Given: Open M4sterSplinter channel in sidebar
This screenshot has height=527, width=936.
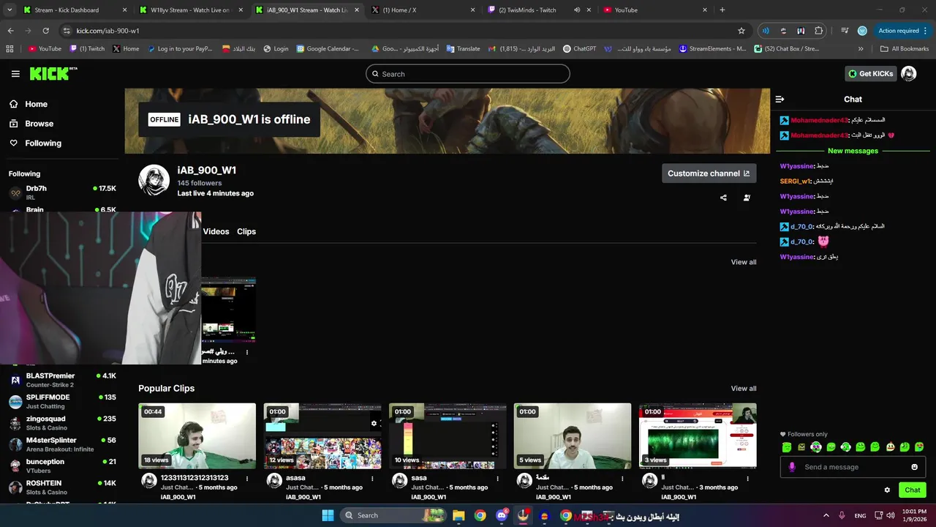Looking at the screenshot, I should pyautogui.click(x=62, y=444).
